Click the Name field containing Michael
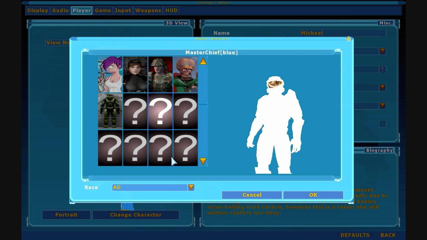The image size is (427, 240). click(x=343, y=33)
